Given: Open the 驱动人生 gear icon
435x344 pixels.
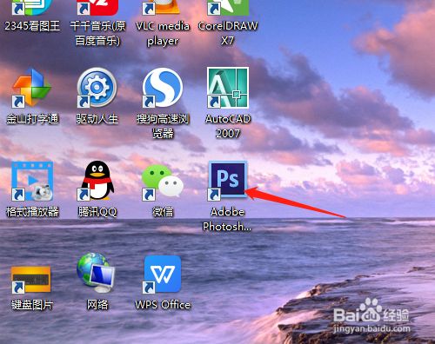Looking at the screenshot, I should pyautogui.click(x=97, y=88).
